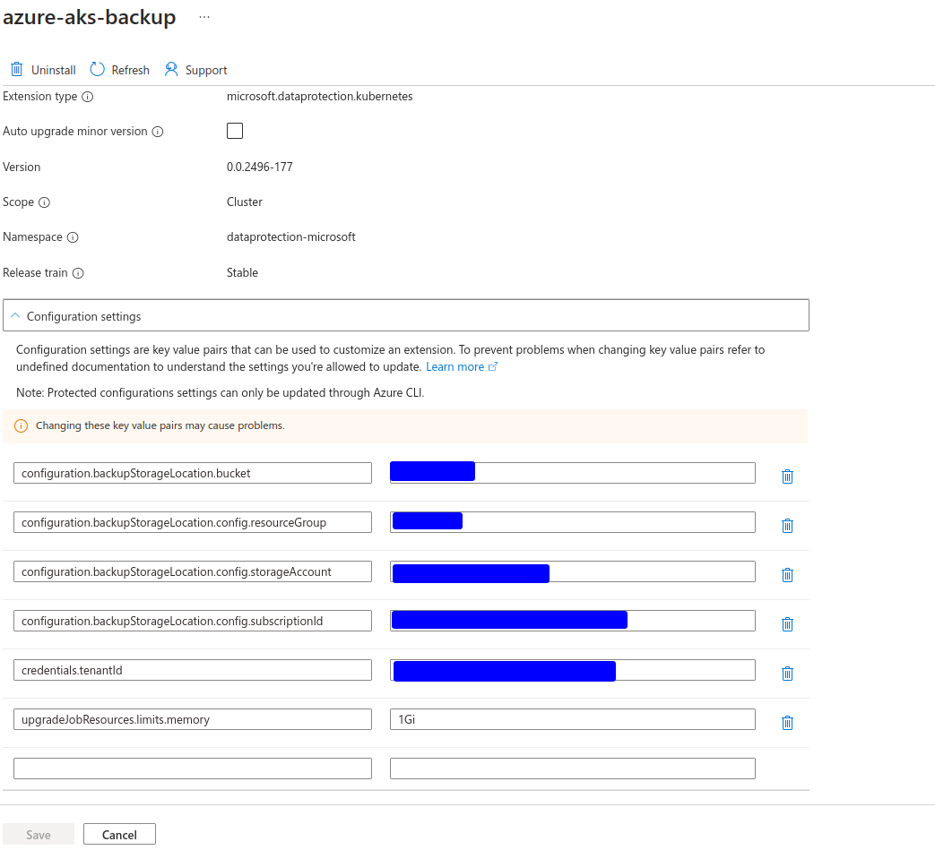The image size is (935, 850).
Task: Click the Support label
Action: tap(206, 70)
